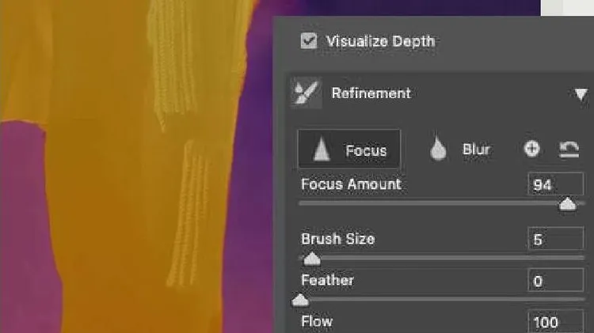Click the Refinement brush icon
This screenshot has height=333, width=594.
click(306, 93)
